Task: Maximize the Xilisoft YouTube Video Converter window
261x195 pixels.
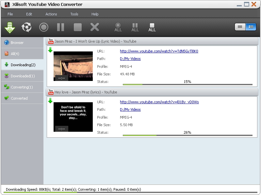Action: click(x=247, y=4)
